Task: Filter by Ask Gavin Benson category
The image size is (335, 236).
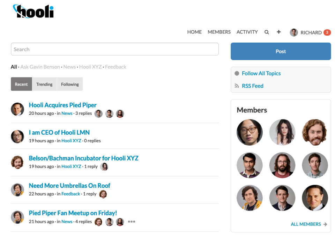Action: (40, 67)
